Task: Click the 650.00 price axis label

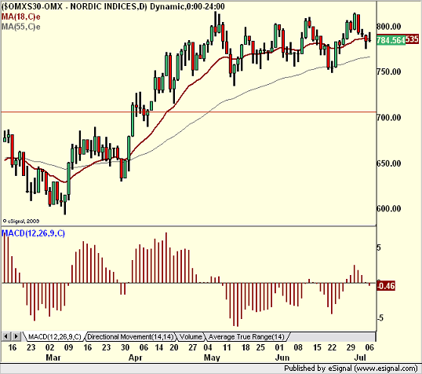Action: (x=388, y=163)
